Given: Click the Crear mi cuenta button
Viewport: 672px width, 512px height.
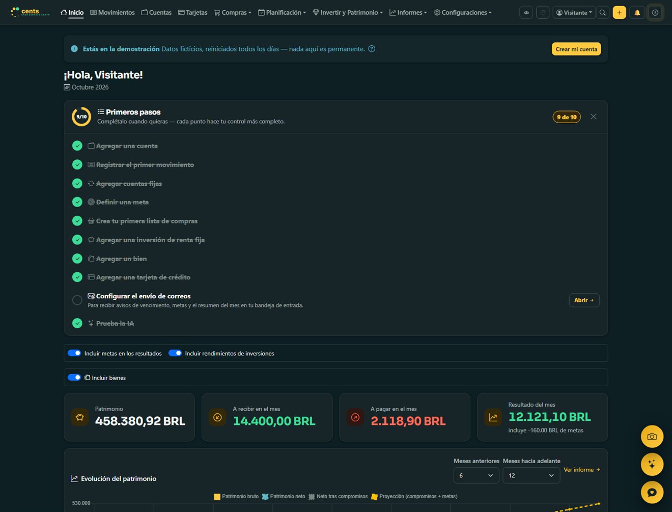Looking at the screenshot, I should pos(576,49).
